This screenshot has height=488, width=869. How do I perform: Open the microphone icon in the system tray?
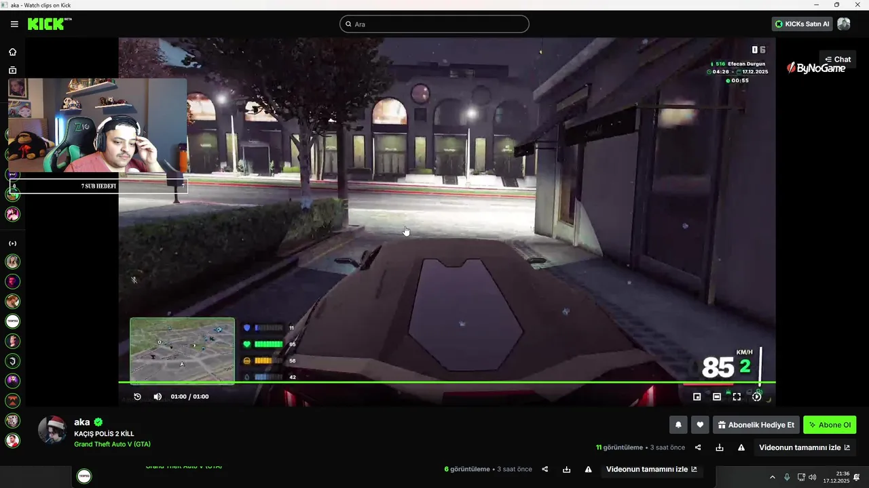point(787,477)
